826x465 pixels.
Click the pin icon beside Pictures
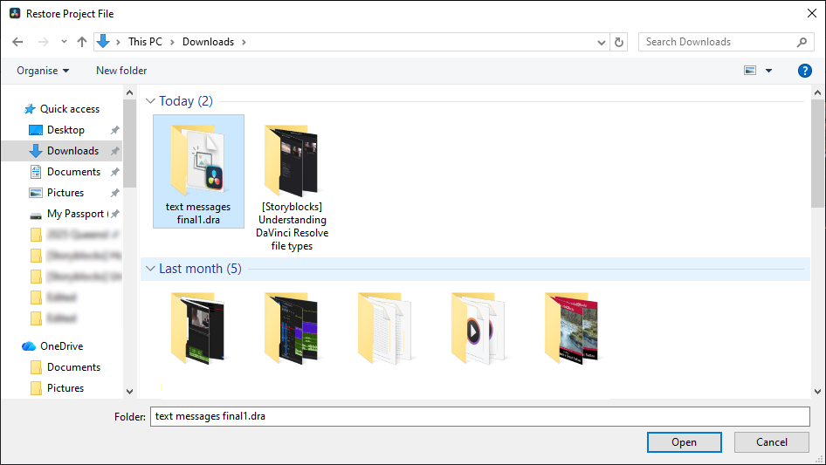pyautogui.click(x=115, y=194)
